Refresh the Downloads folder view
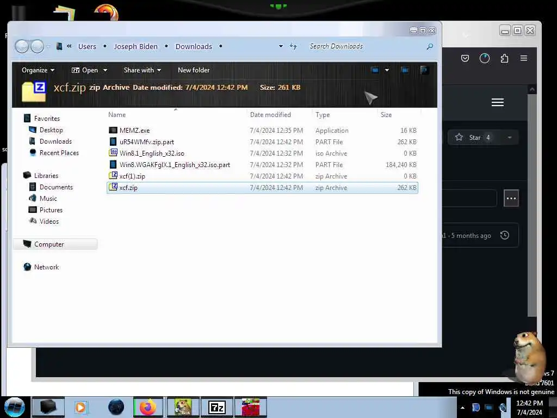Viewport: 557px width, 418px height. click(293, 46)
